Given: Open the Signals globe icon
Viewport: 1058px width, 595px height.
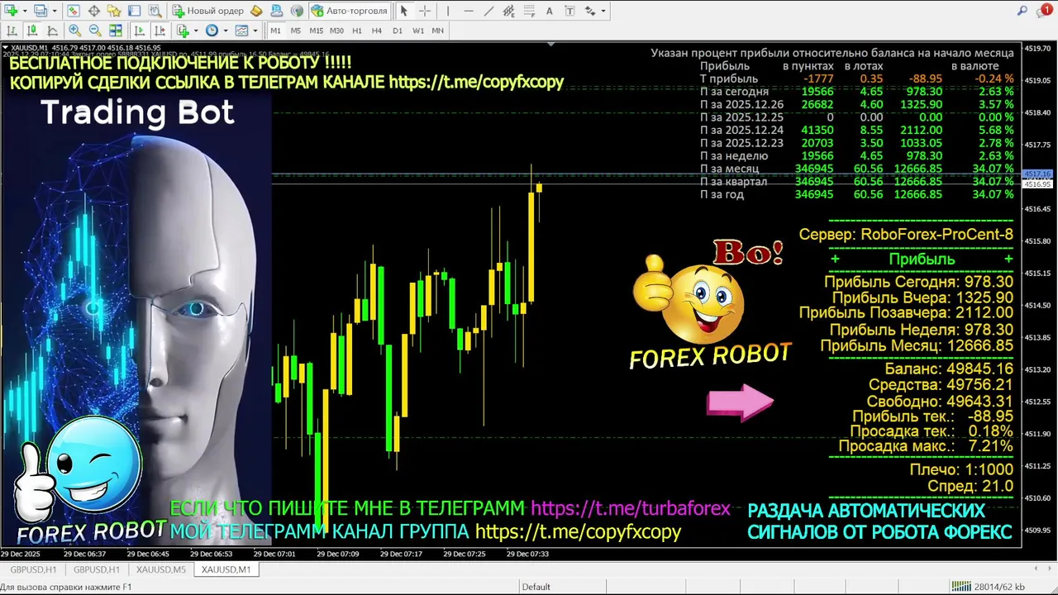Looking at the screenshot, I should tap(297, 11).
